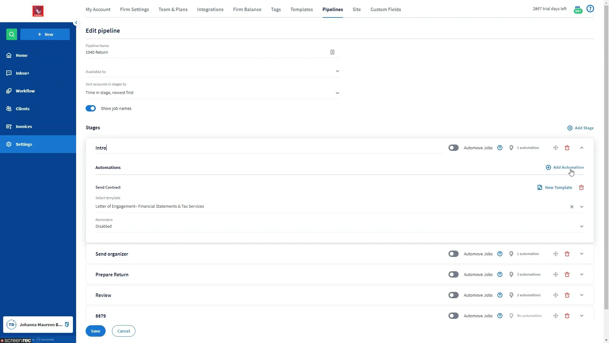Delete the Review stage
This screenshot has width=609, height=343.
point(567,295)
